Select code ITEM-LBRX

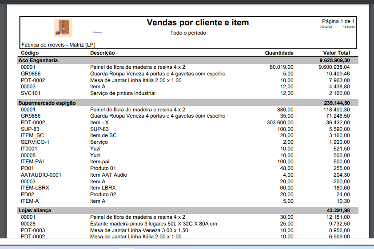tap(35, 188)
